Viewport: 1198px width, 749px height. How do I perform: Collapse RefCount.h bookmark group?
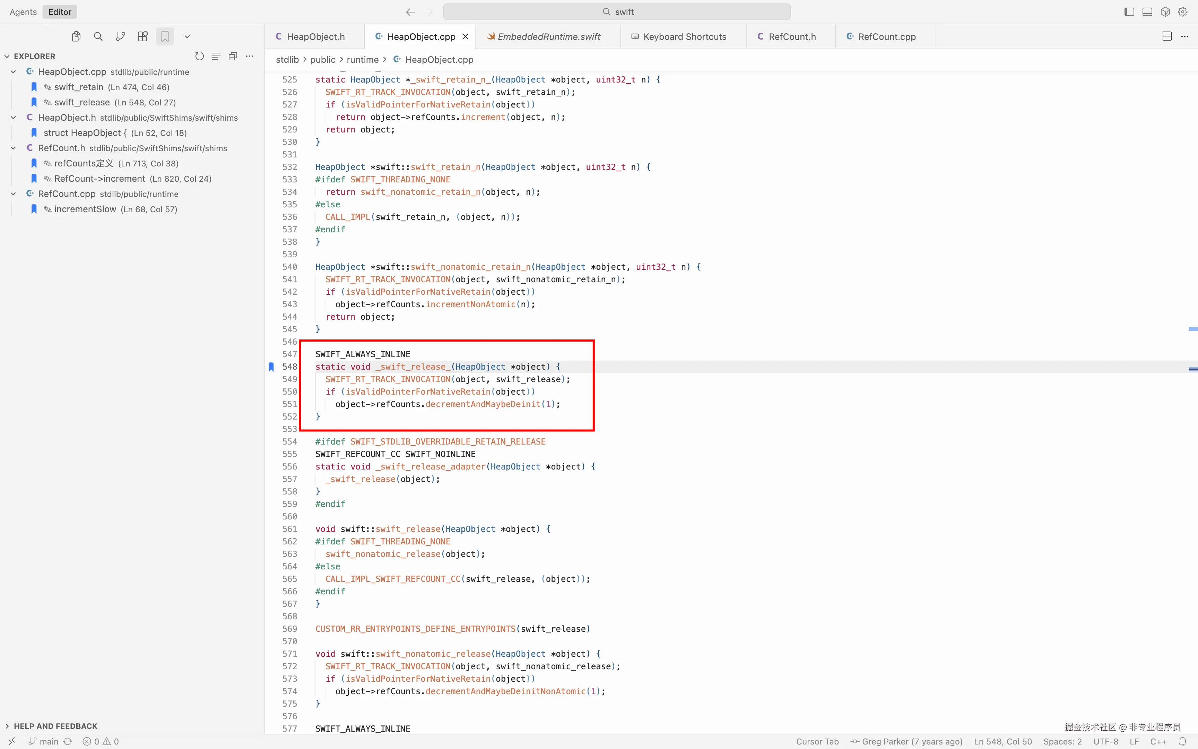click(14, 148)
